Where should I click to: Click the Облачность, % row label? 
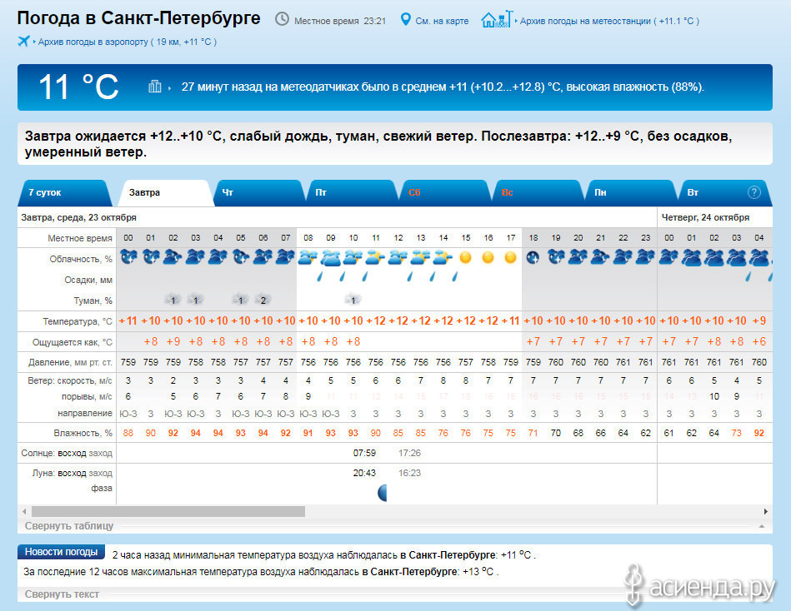tap(81, 259)
